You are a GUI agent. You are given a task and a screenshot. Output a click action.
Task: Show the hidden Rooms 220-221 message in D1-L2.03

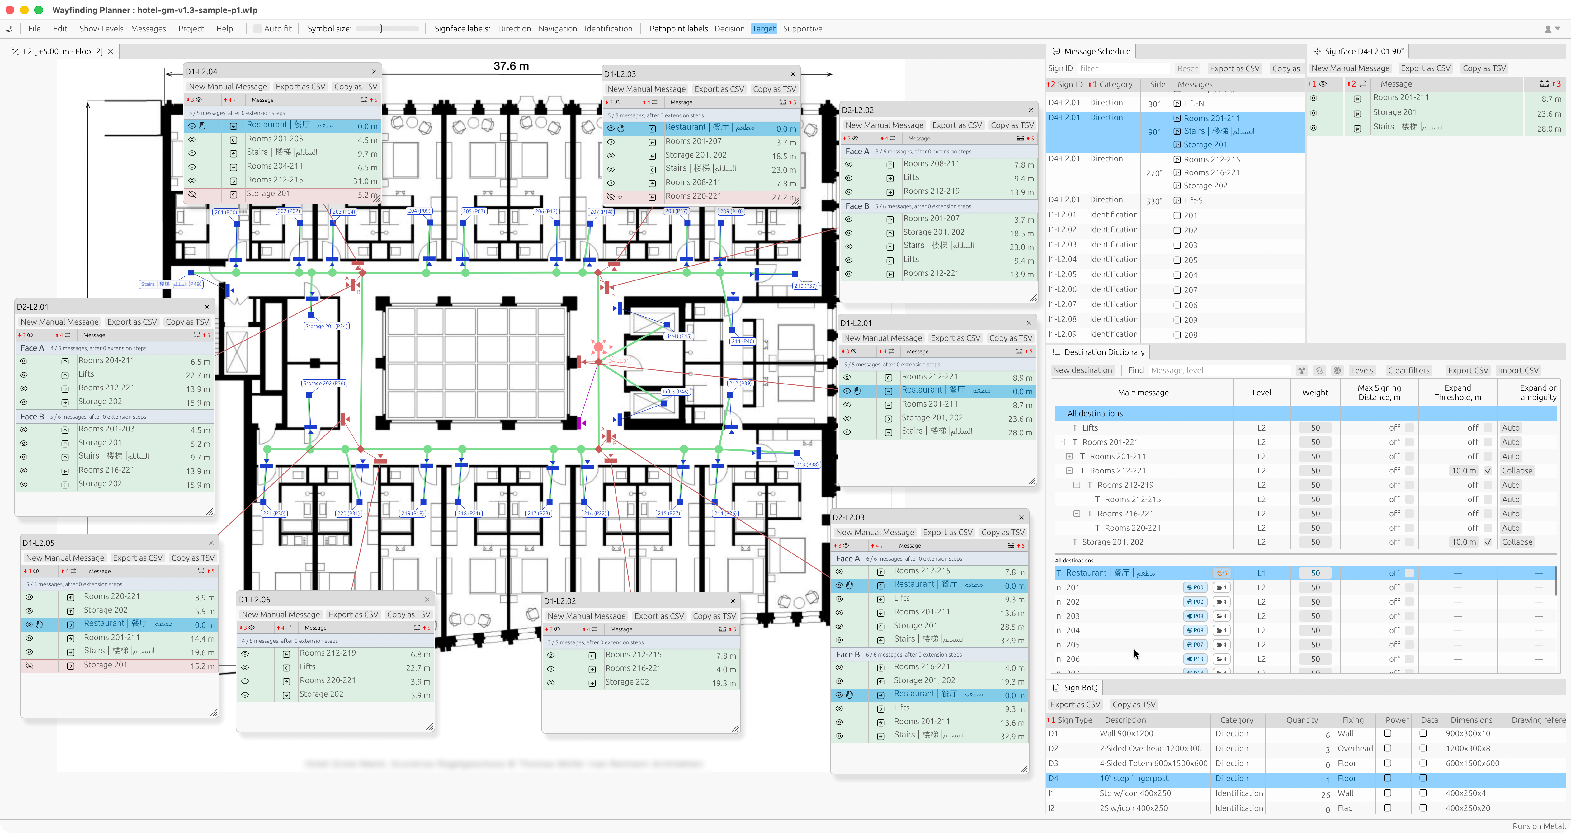point(611,197)
